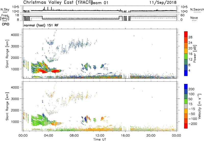The width and height of the screenshot is (204, 141).
Task: Click the red bottom of velocity colorbar
Action: point(186,126)
